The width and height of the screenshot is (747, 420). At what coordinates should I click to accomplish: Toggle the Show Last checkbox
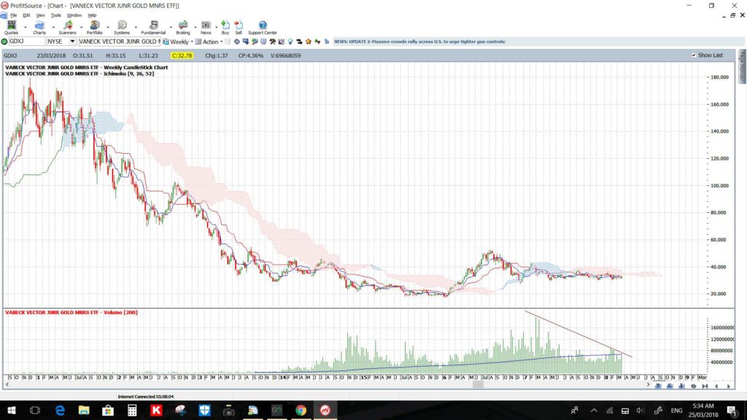pos(694,55)
